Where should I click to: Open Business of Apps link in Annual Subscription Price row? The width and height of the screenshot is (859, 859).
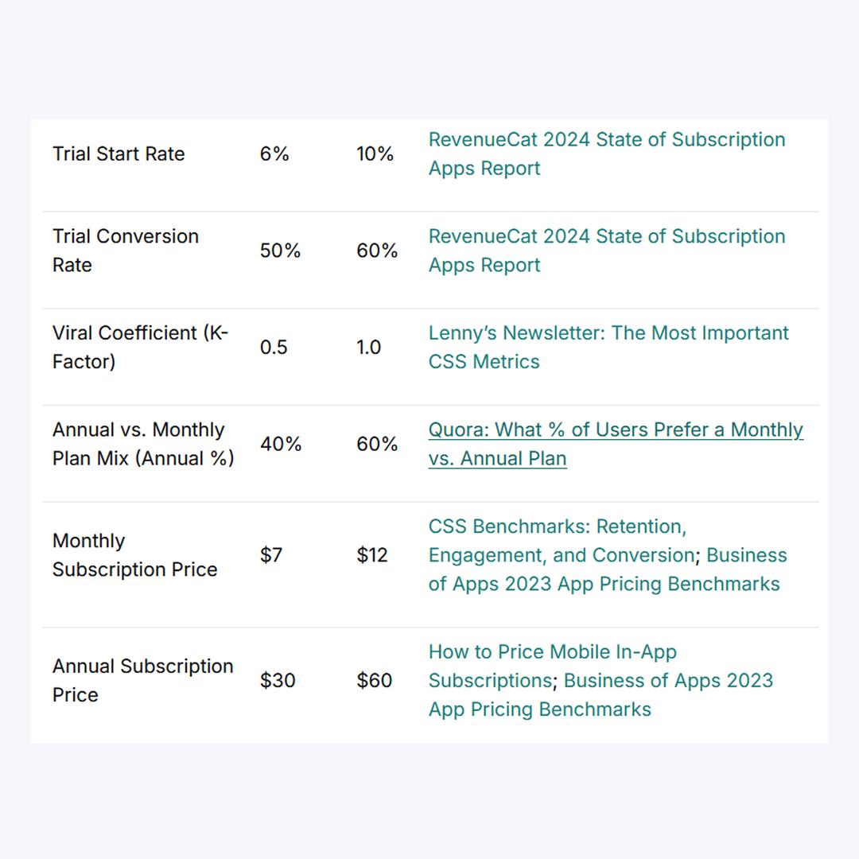(601, 694)
